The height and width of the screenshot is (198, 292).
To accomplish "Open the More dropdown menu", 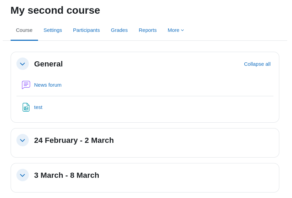I will coord(175,30).
